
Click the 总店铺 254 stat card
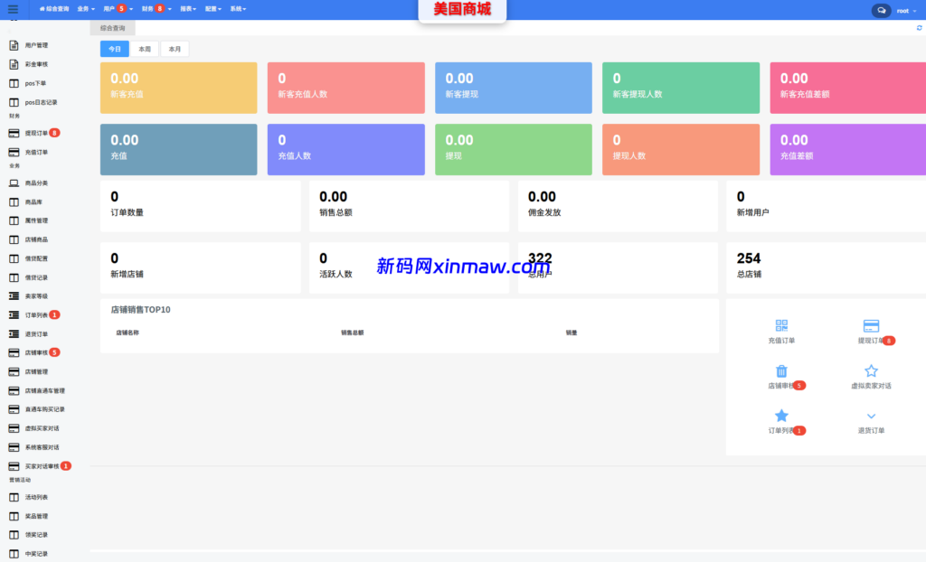click(x=827, y=267)
